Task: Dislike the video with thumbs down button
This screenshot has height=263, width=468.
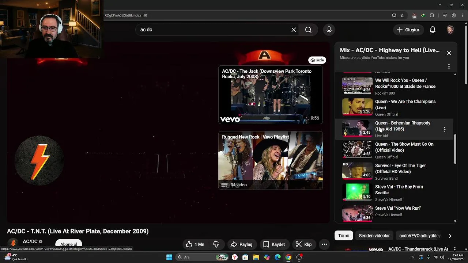Action: [x=216, y=244]
